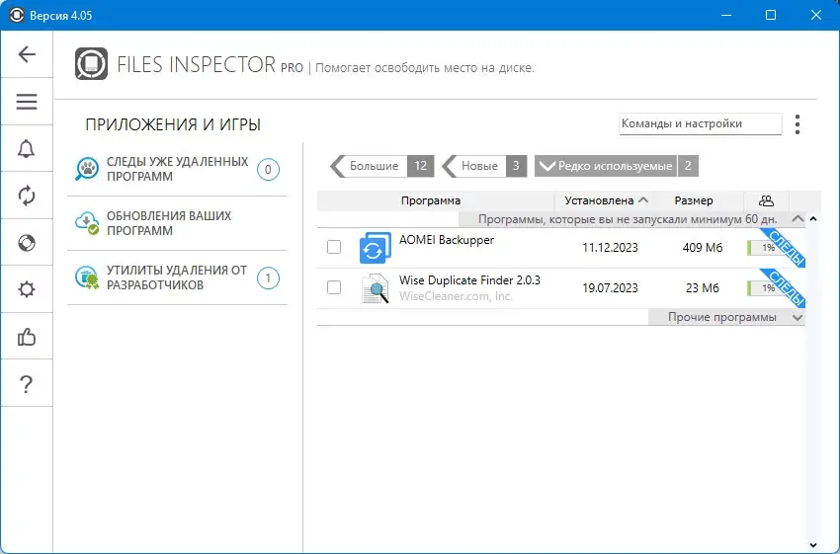This screenshot has height=554, width=840.
Task: Open Утилиты удаления от разработчиков
Action: point(177,277)
